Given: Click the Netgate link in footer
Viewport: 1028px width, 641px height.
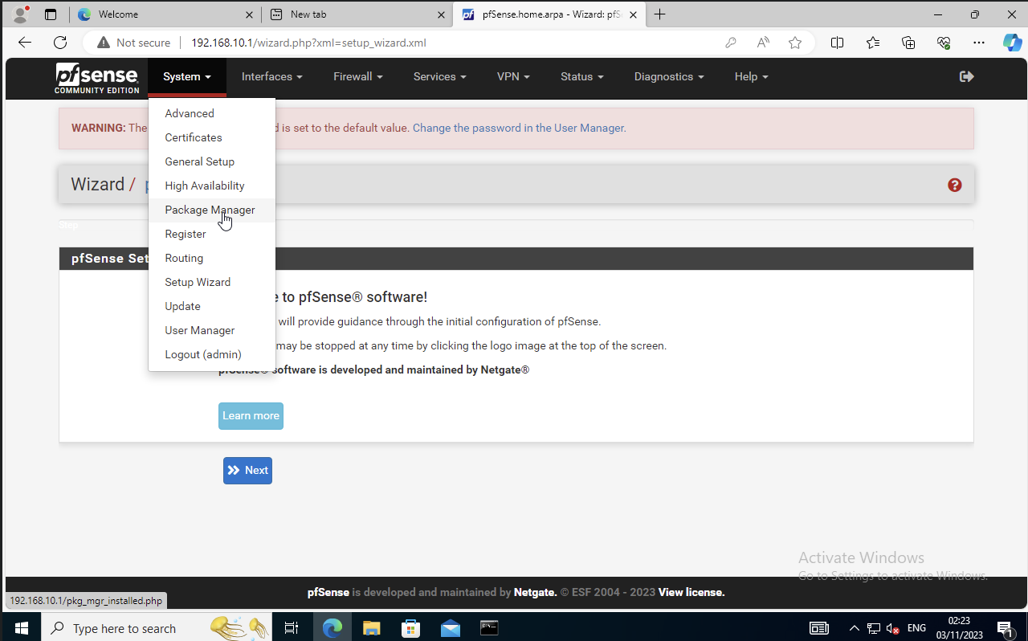Looking at the screenshot, I should tap(535, 592).
